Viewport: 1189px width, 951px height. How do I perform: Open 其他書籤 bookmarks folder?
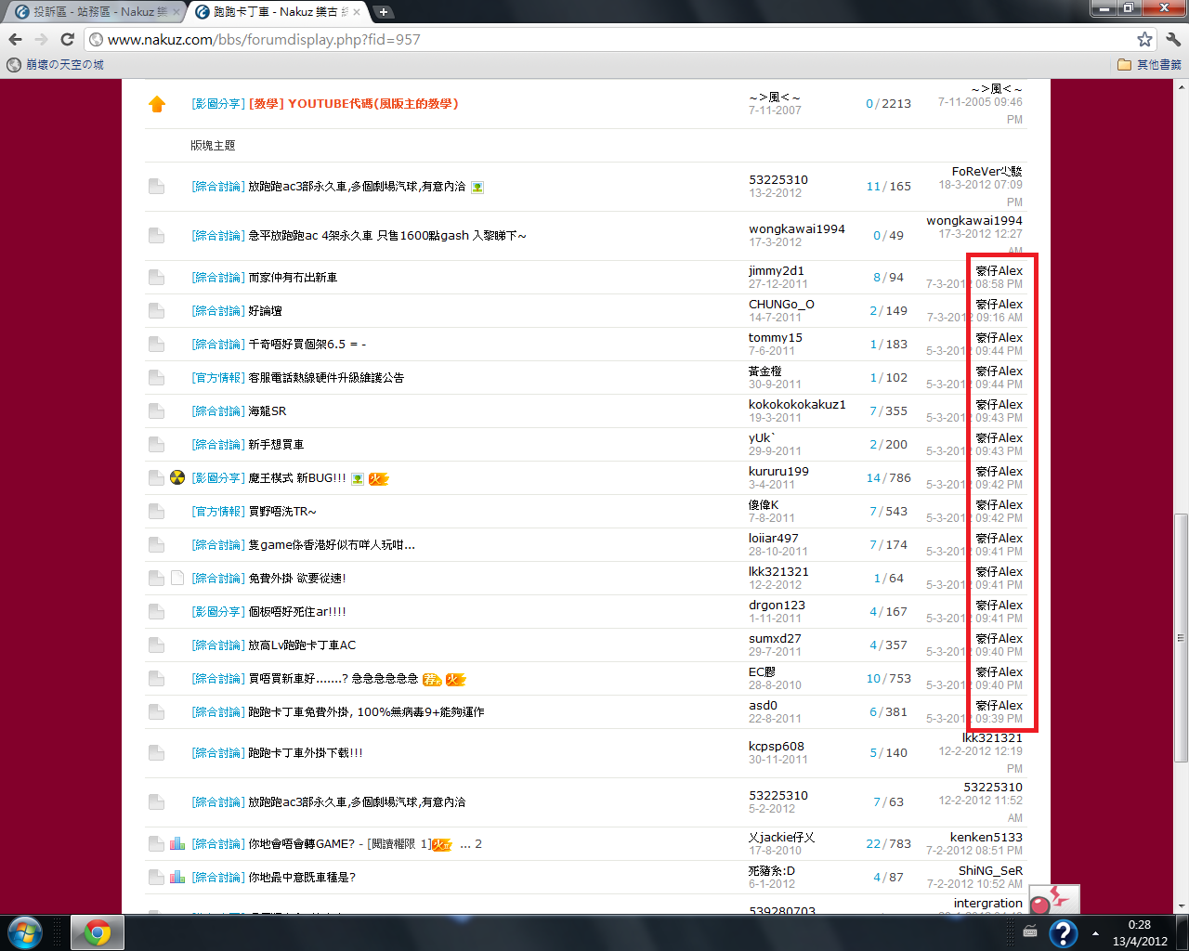click(1150, 65)
